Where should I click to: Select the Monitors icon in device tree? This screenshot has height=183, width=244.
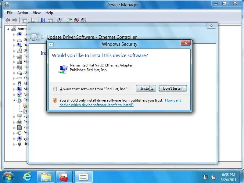pyautogui.click(x=20, y=89)
